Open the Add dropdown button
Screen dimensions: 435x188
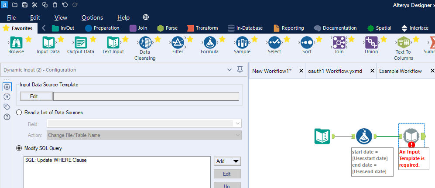(x=227, y=161)
